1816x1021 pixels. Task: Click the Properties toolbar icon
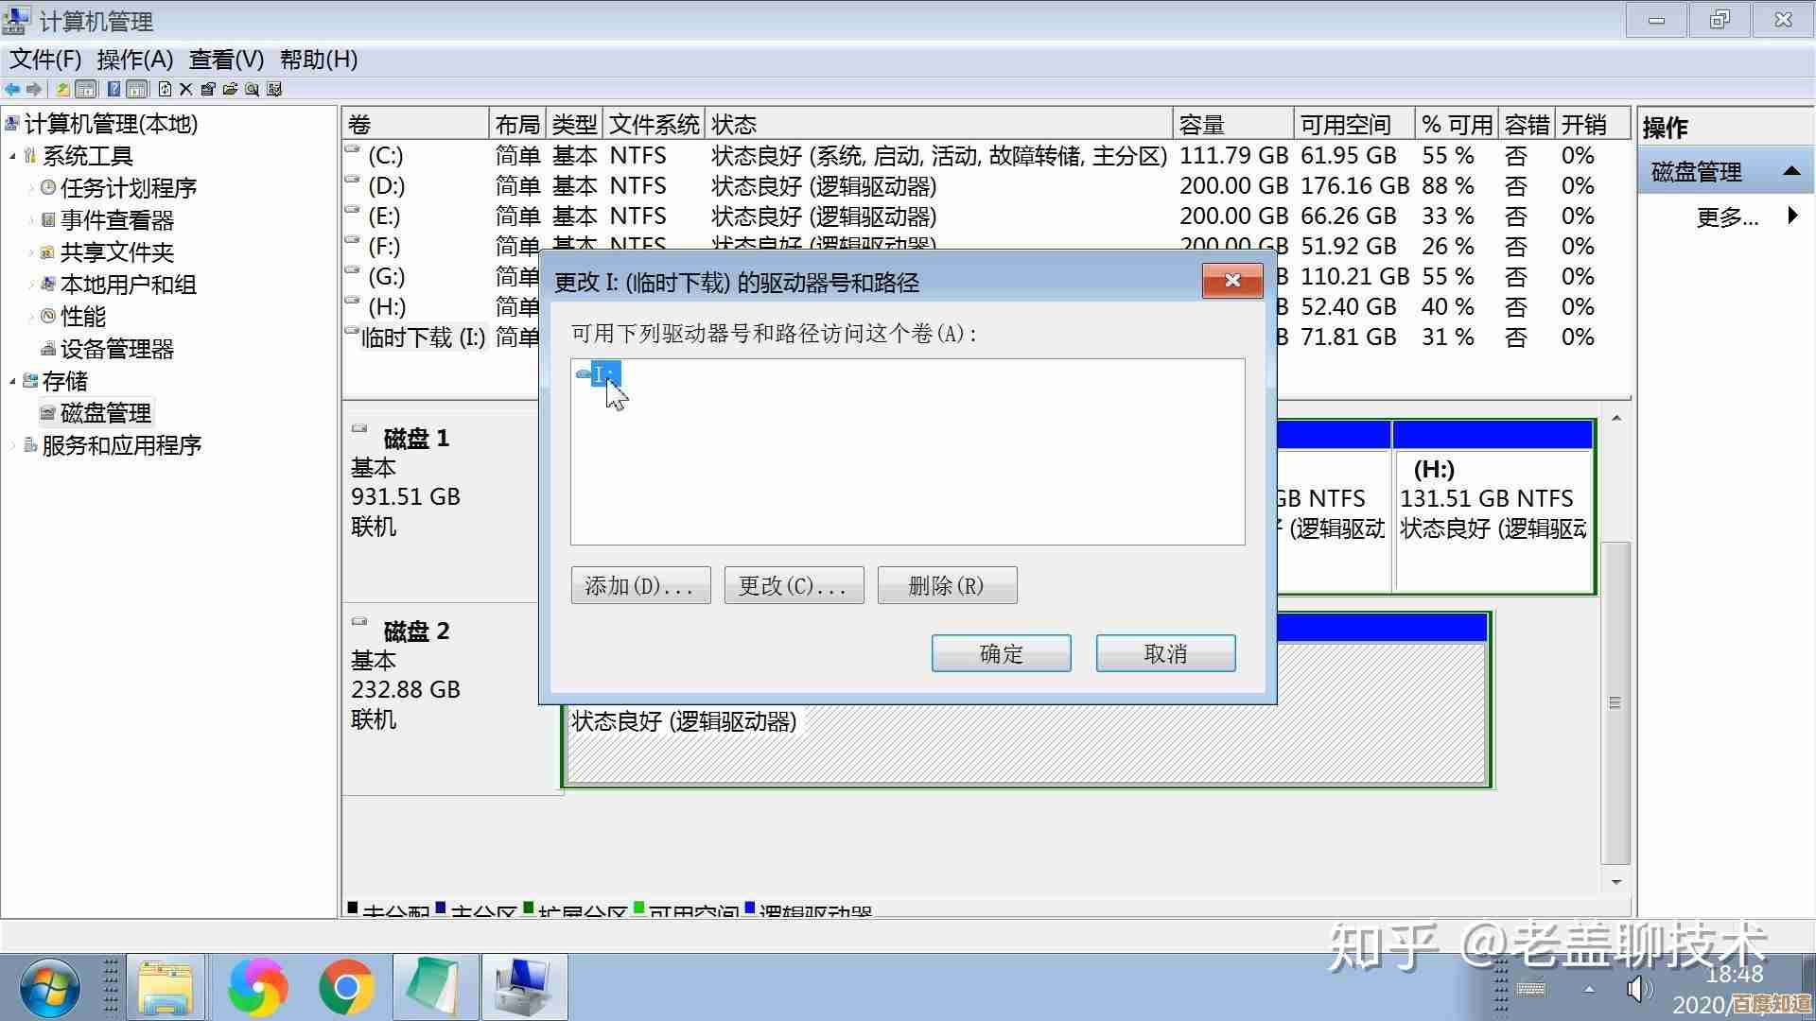click(208, 89)
